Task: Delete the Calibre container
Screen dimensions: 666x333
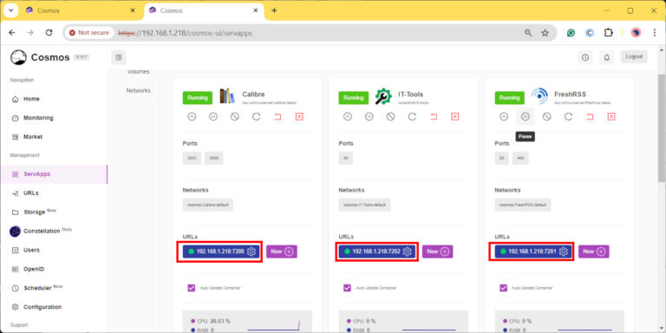Action: coord(299,116)
